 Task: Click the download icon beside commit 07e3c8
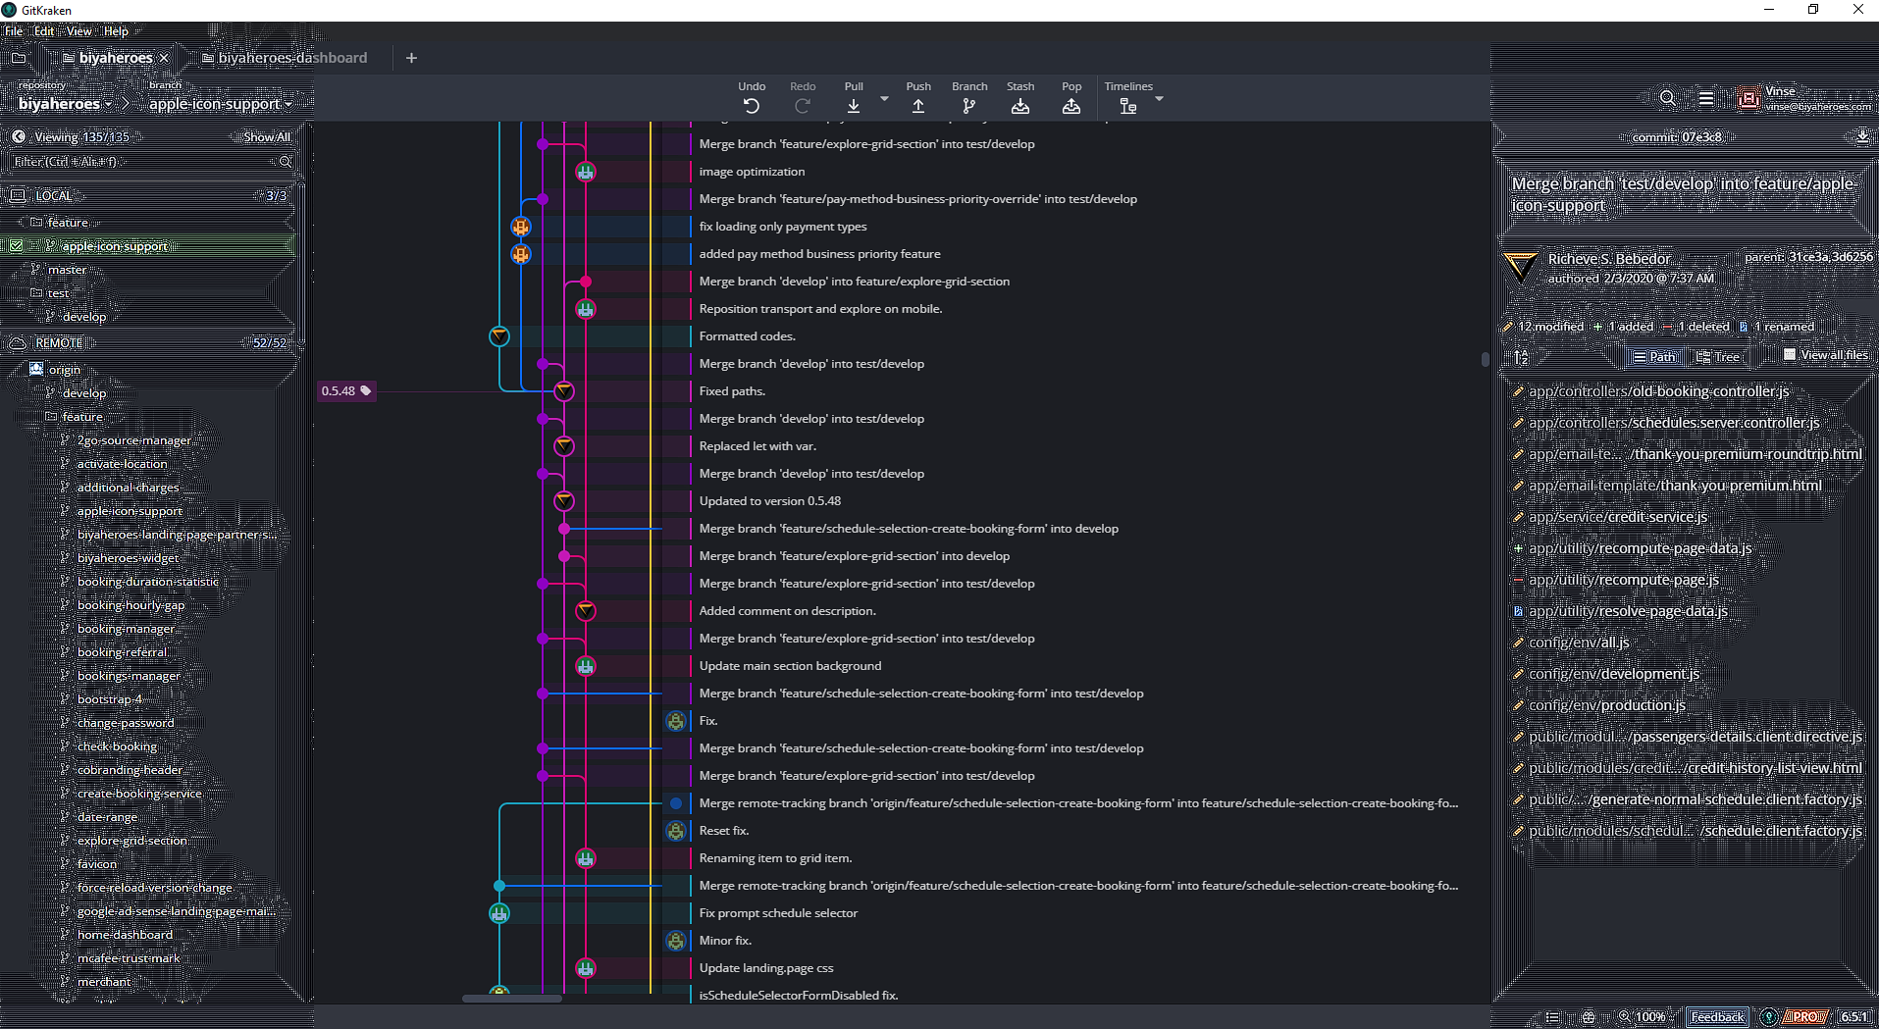(x=1862, y=136)
